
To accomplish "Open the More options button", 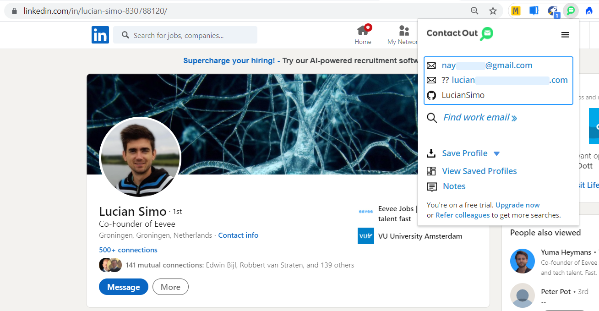I will click(170, 287).
